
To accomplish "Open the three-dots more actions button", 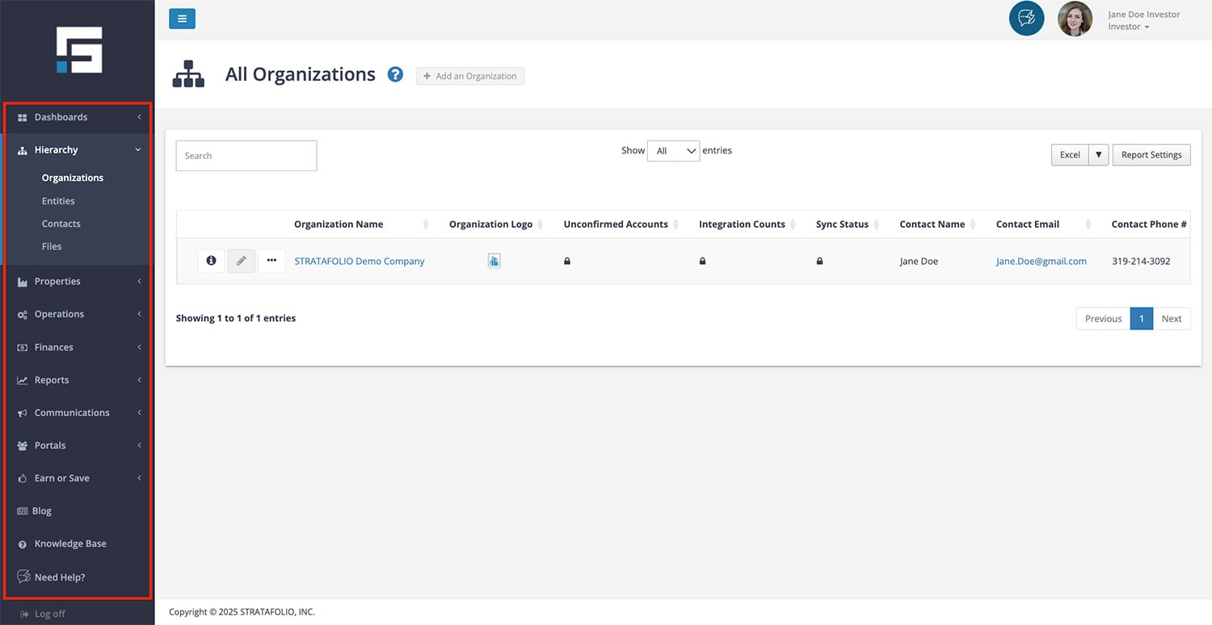I will 271,261.
